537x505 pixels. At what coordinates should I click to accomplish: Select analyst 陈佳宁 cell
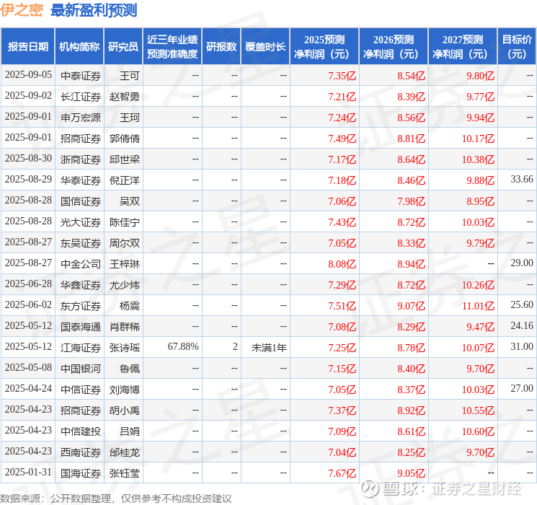coord(124,222)
